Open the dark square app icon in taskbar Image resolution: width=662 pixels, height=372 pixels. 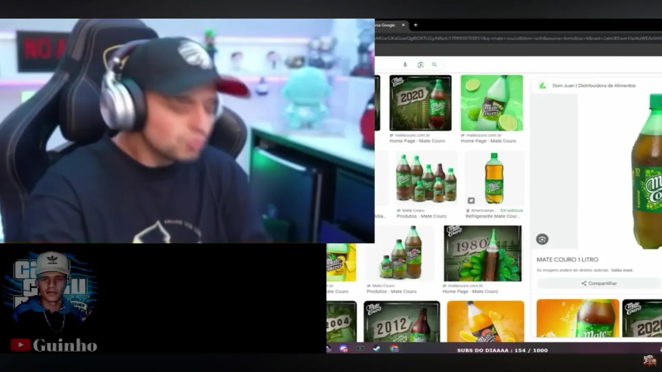tap(360, 349)
